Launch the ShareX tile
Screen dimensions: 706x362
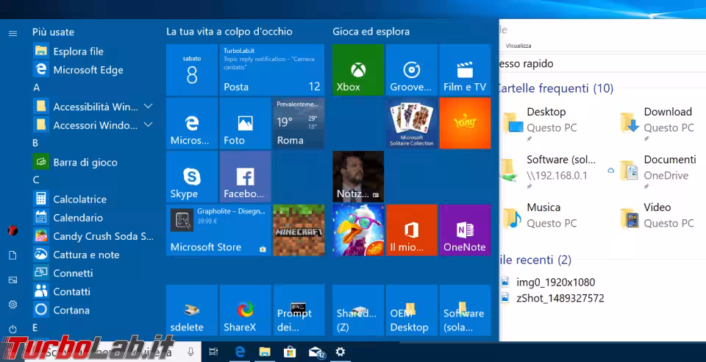pyautogui.click(x=245, y=310)
